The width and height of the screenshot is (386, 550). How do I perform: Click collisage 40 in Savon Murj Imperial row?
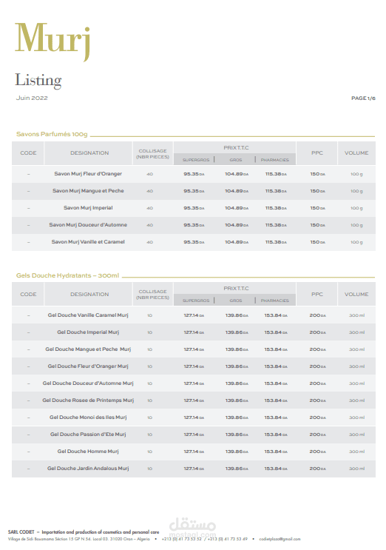point(149,208)
